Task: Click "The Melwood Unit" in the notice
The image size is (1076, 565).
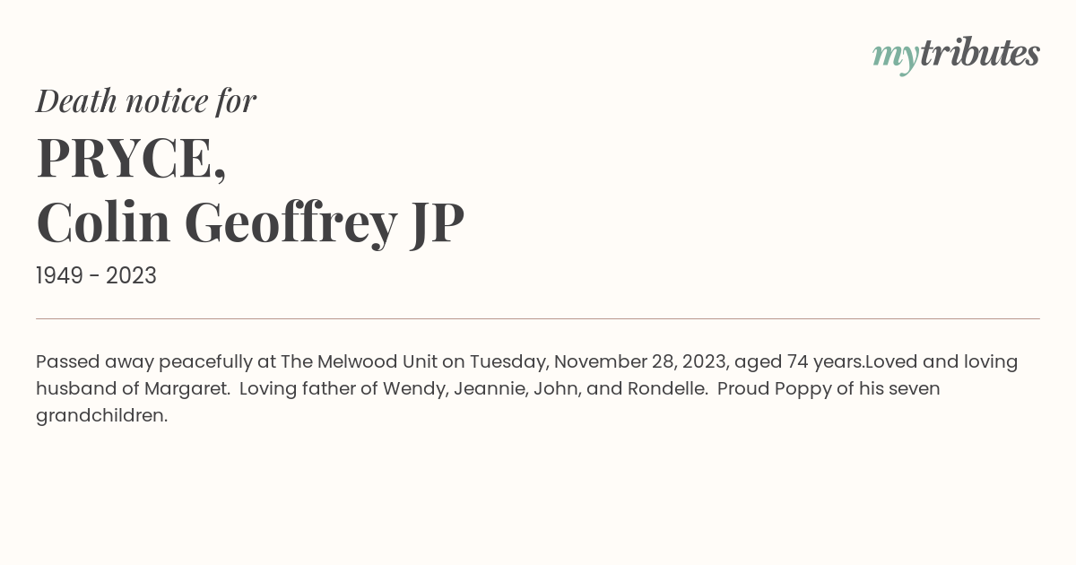Action: click(360, 361)
